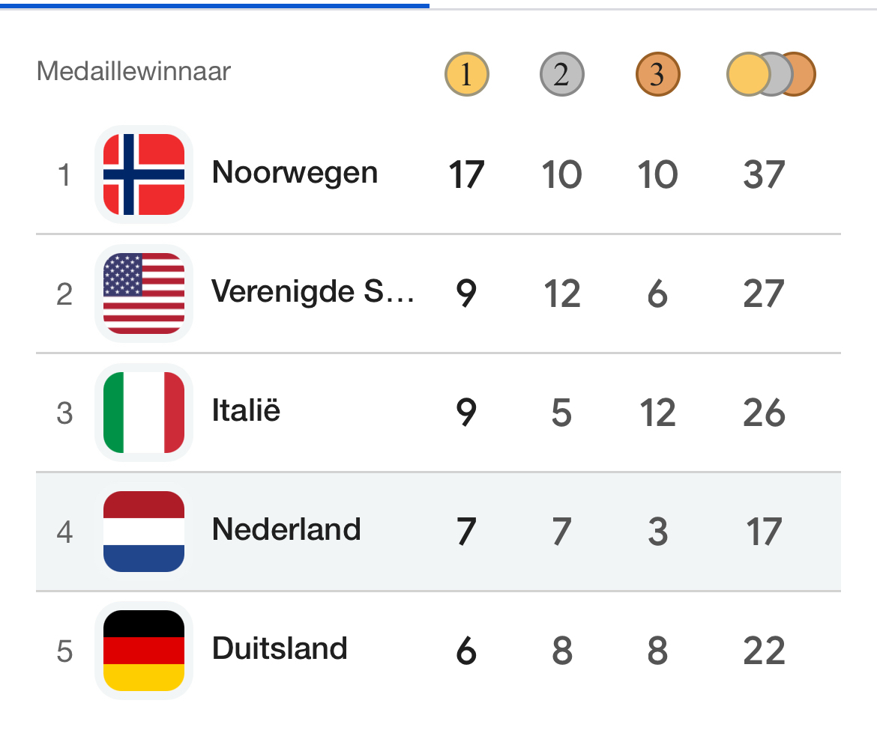The image size is (877, 730).
Task: Click the blue progress bar at top
Action: point(214,5)
